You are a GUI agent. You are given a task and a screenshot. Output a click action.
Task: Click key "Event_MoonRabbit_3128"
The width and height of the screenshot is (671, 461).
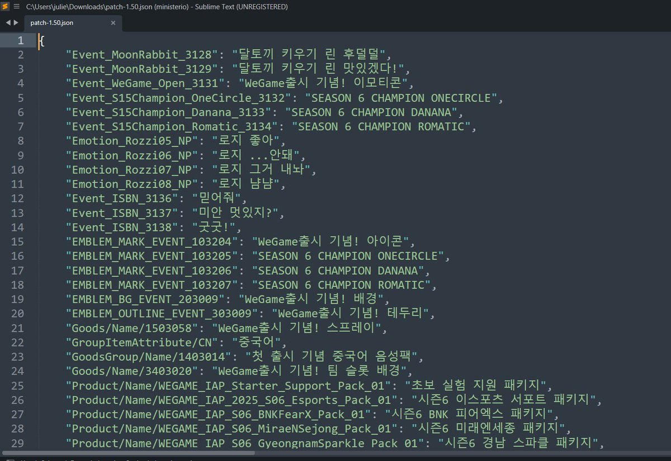tap(141, 55)
